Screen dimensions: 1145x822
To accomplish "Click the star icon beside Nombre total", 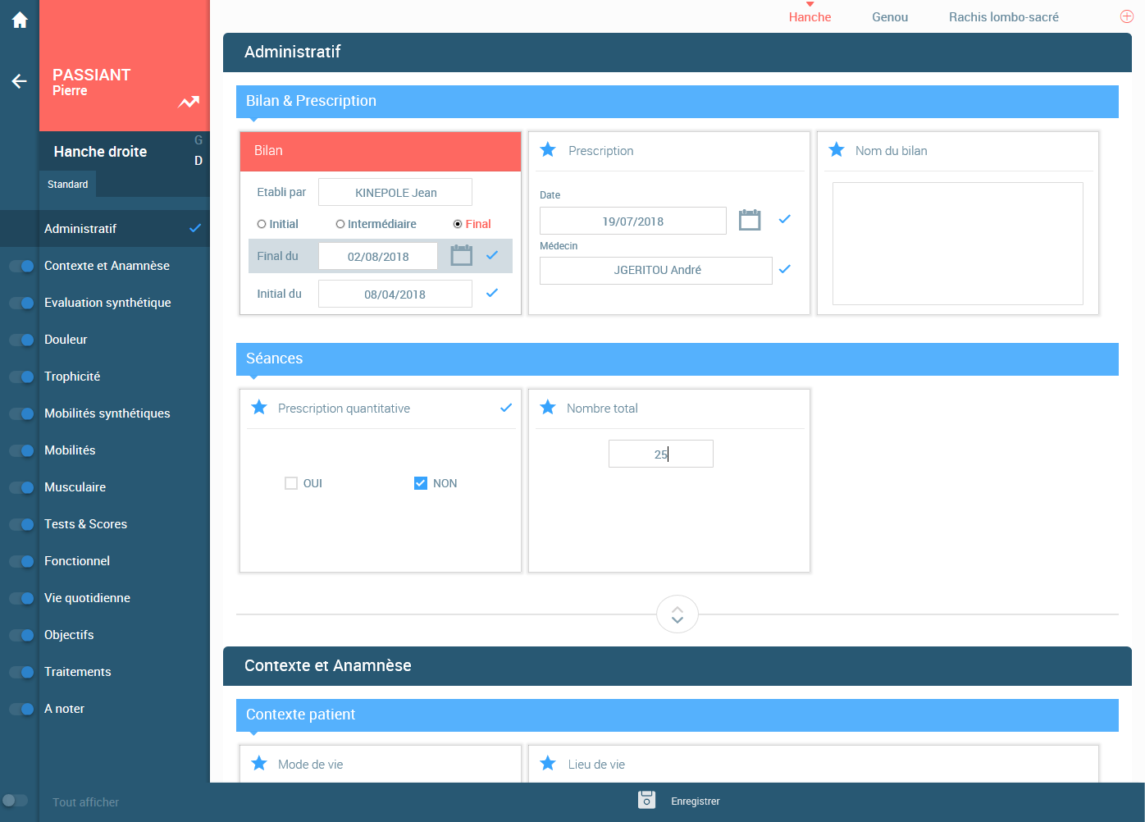I will click(x=548, y=408).
